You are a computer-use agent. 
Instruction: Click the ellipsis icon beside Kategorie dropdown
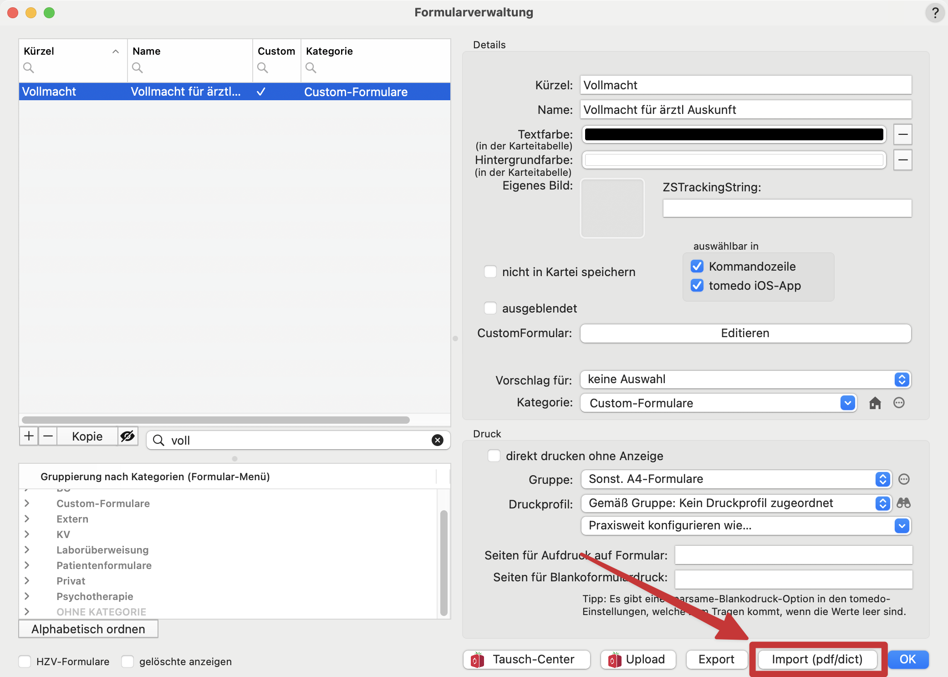pyautogui.click(x=899, y=403)
